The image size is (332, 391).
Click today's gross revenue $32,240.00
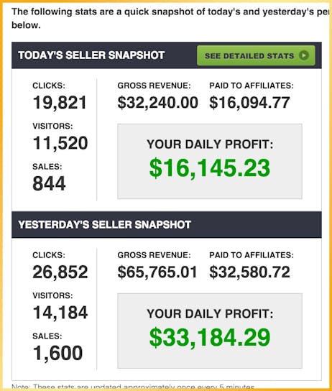pyautogui.click(x=158, y=103)
